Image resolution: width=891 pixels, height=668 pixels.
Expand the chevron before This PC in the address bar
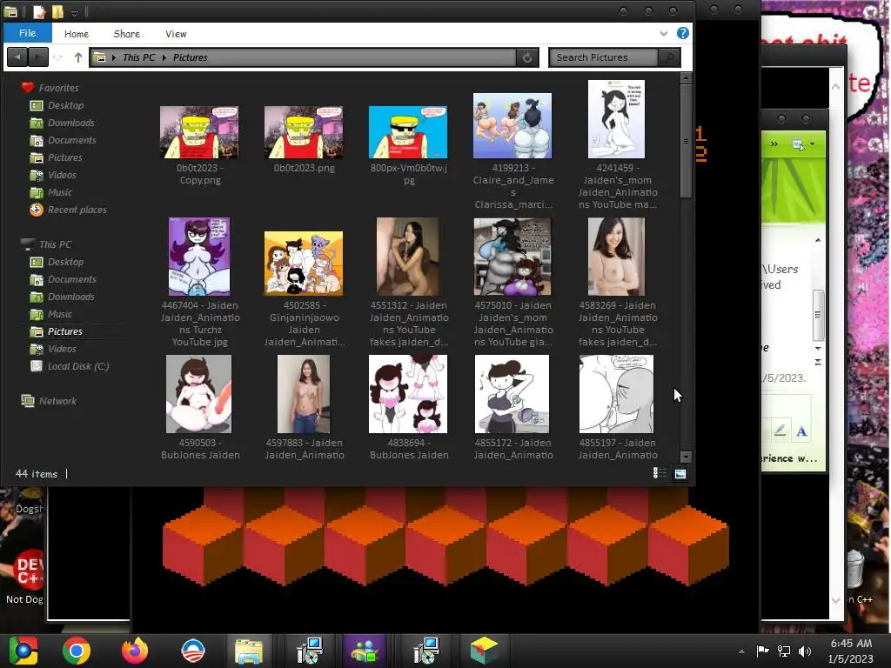(114, 57)
